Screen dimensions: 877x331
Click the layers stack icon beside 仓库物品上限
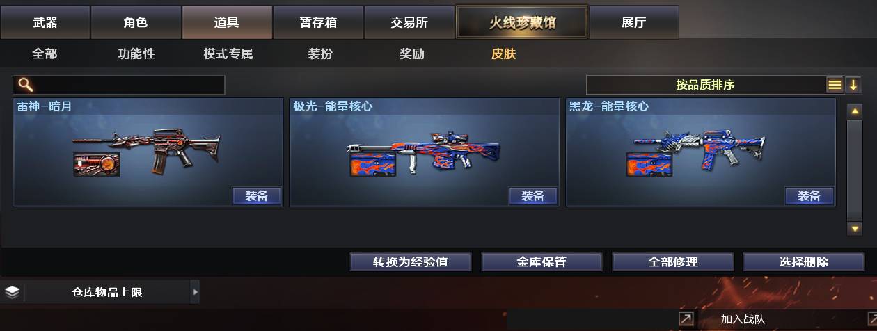coord(12,292)
